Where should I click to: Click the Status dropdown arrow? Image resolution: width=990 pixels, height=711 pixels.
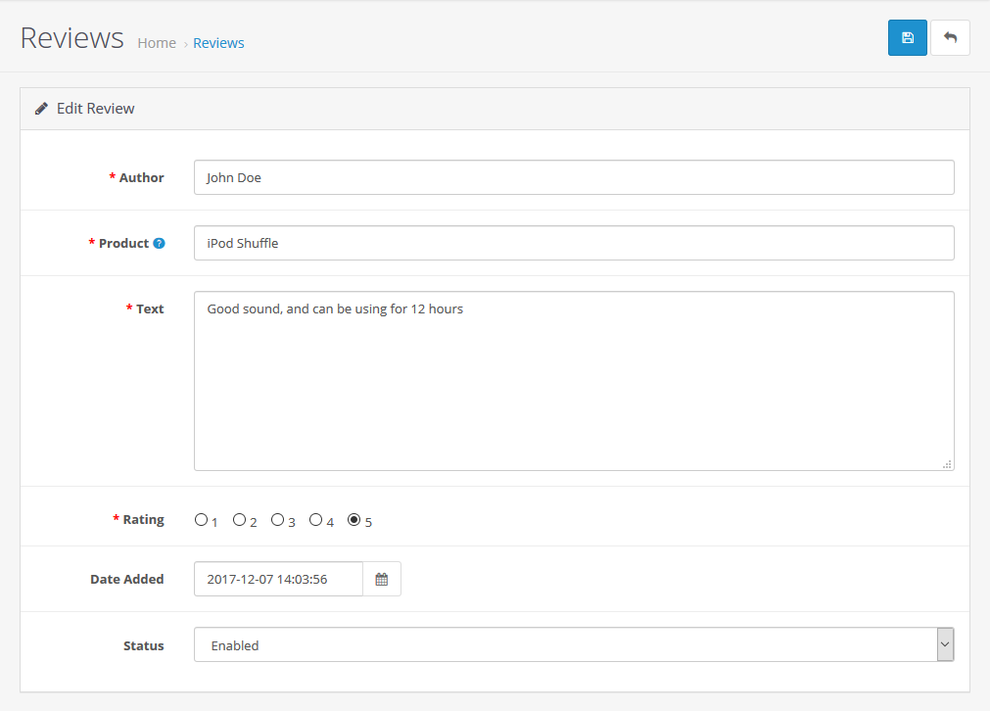945,645
